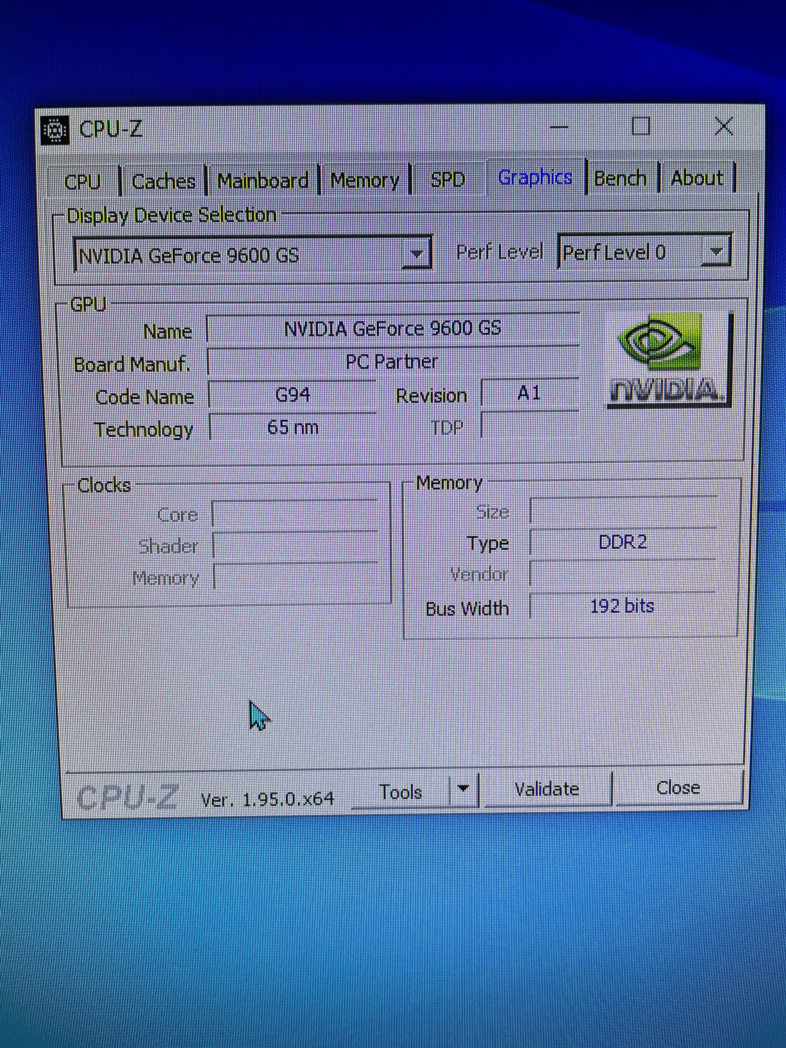
Task: Open the Caches tab
Action: pos(163,181)
